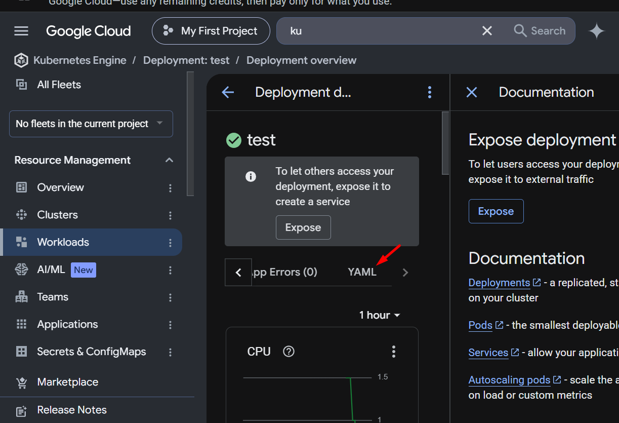
Task: Open Applications in the sidebar
Action: coord(67,324)
